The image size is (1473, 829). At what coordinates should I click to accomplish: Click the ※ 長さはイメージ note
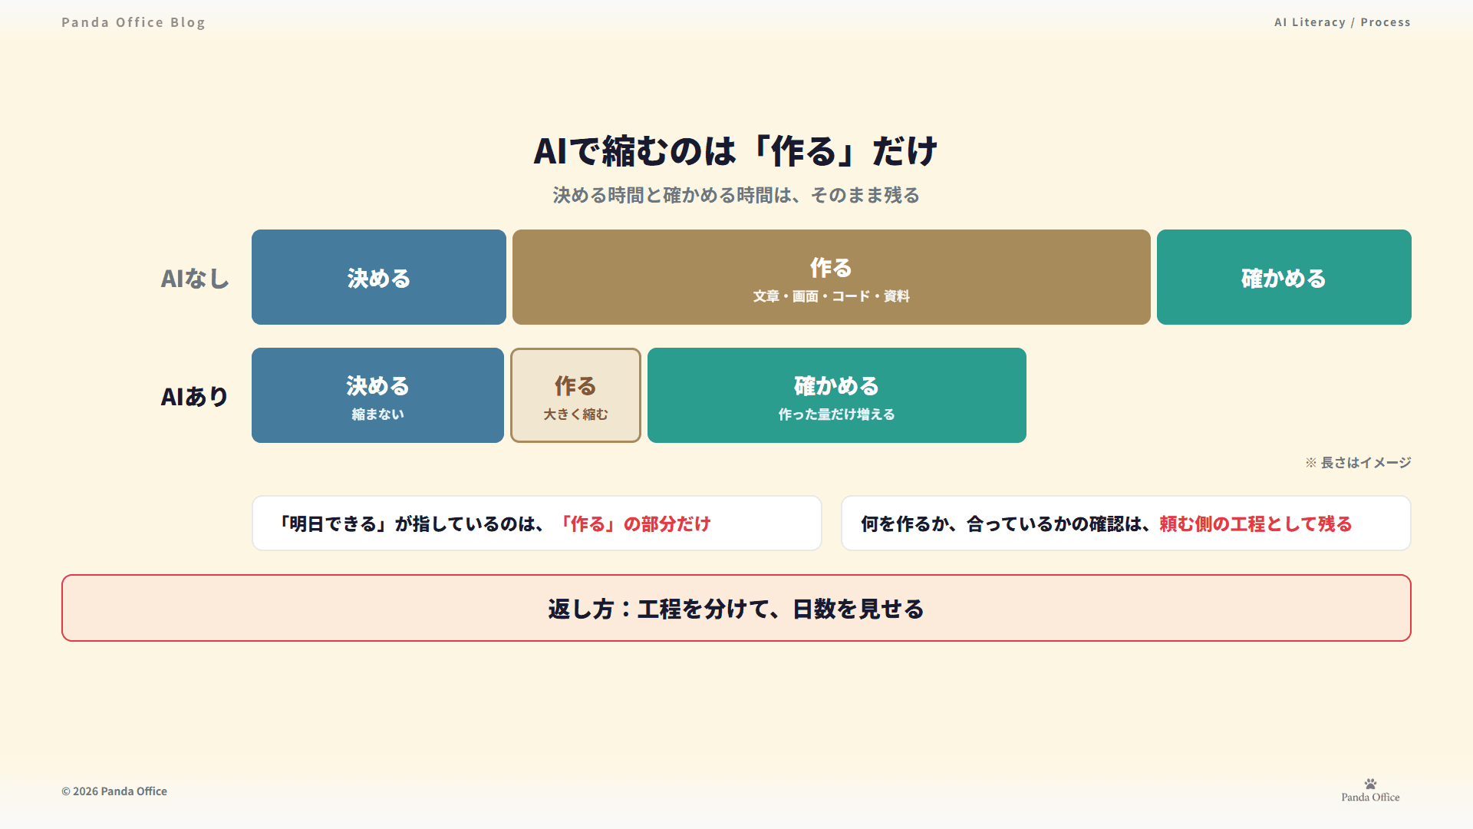(x=1358, y=462)
